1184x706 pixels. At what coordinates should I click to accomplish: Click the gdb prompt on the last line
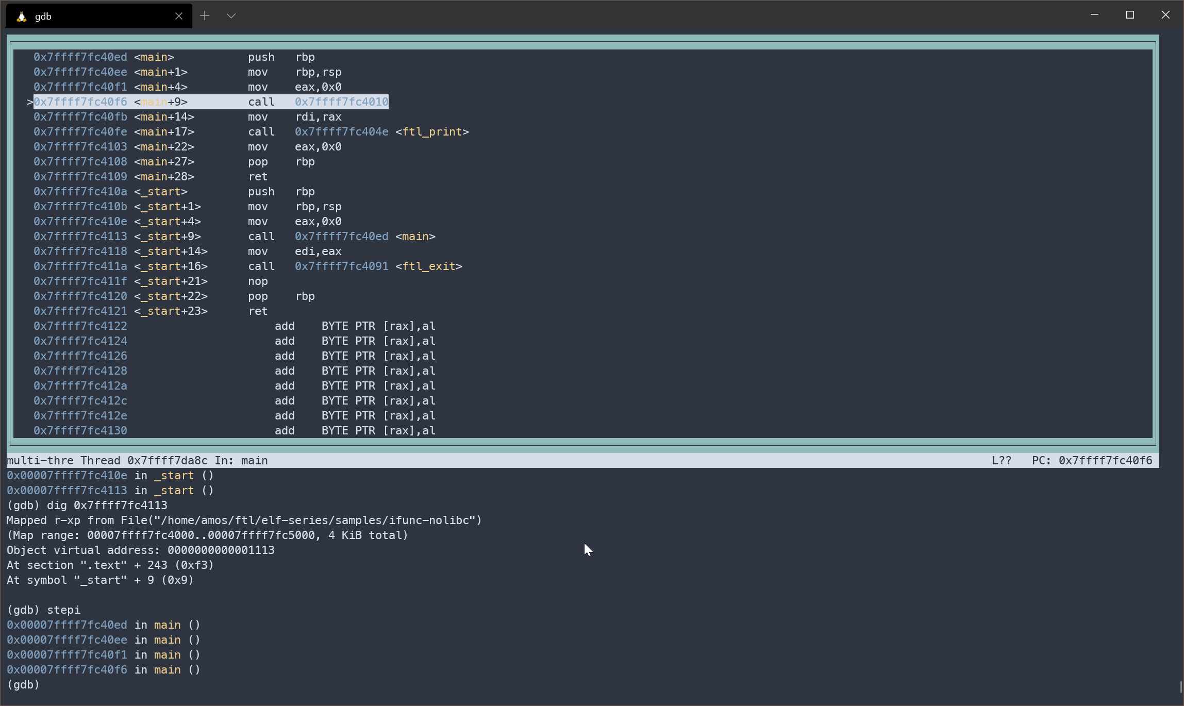tap(23, 685)
